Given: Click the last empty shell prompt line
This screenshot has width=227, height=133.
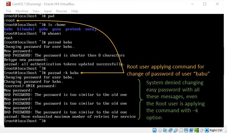Looking at the screenshot, I should pyautogui.click(x=25, y=121).
